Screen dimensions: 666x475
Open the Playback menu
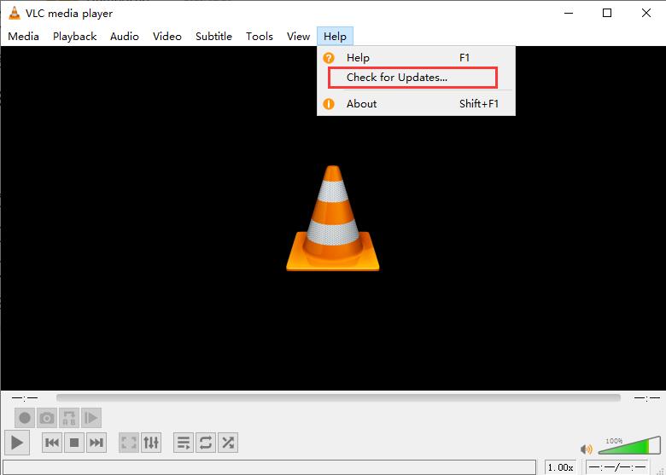pyautogui.click(x=75, y=37)
